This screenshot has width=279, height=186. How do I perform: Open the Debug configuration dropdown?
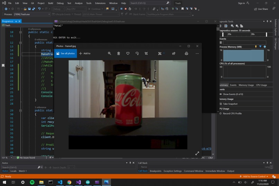[x=59, y=9]
